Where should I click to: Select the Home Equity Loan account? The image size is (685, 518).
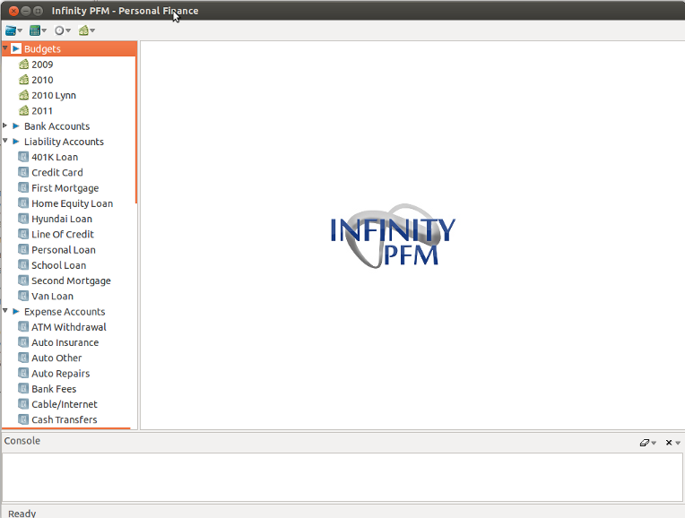click(72, 203)
